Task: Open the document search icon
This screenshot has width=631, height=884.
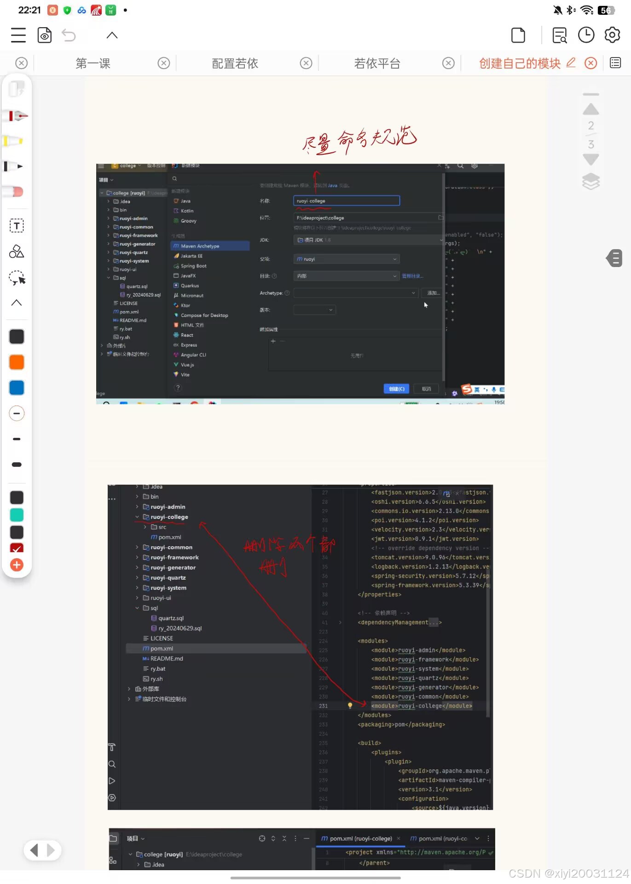Action: 560,35
